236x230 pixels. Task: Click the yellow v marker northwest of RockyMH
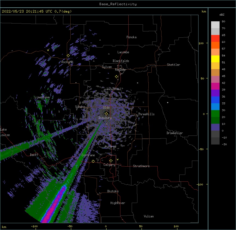click(x=48, y=50)
